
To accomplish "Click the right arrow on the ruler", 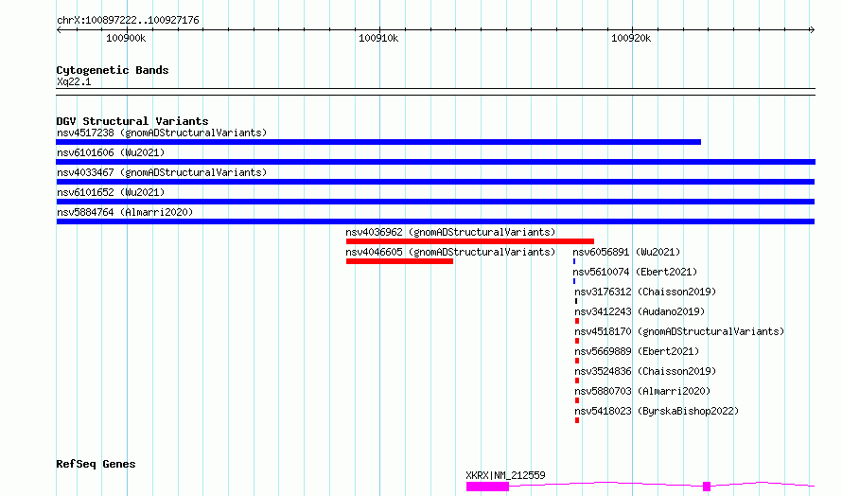I will tap(812, 30).
